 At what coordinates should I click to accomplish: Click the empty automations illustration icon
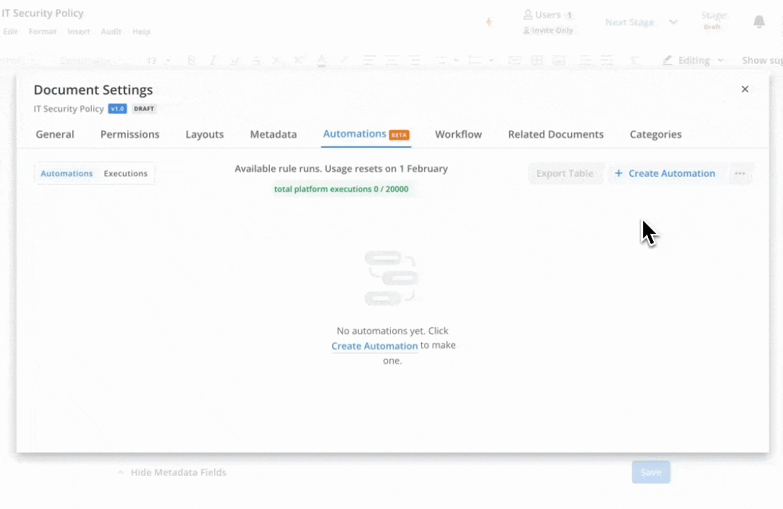pos(391,279)
